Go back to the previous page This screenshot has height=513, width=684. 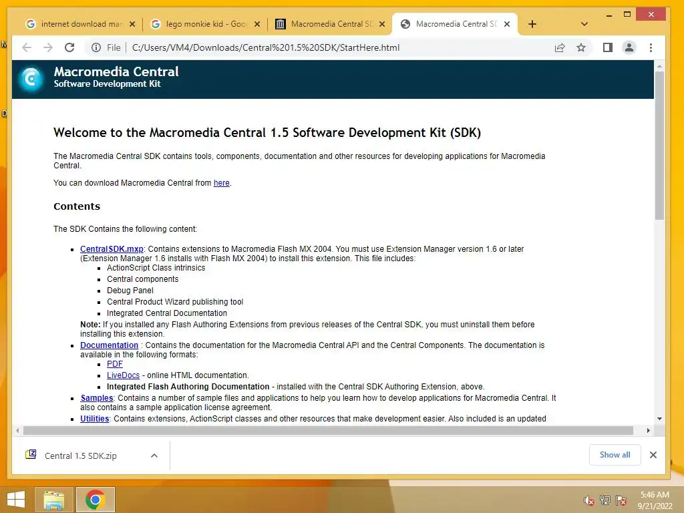coord(27,47)
